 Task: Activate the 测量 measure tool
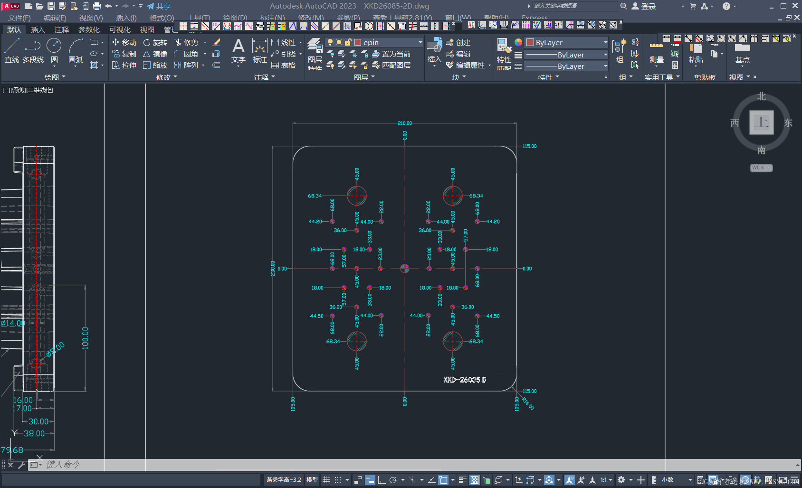point(656,53)
